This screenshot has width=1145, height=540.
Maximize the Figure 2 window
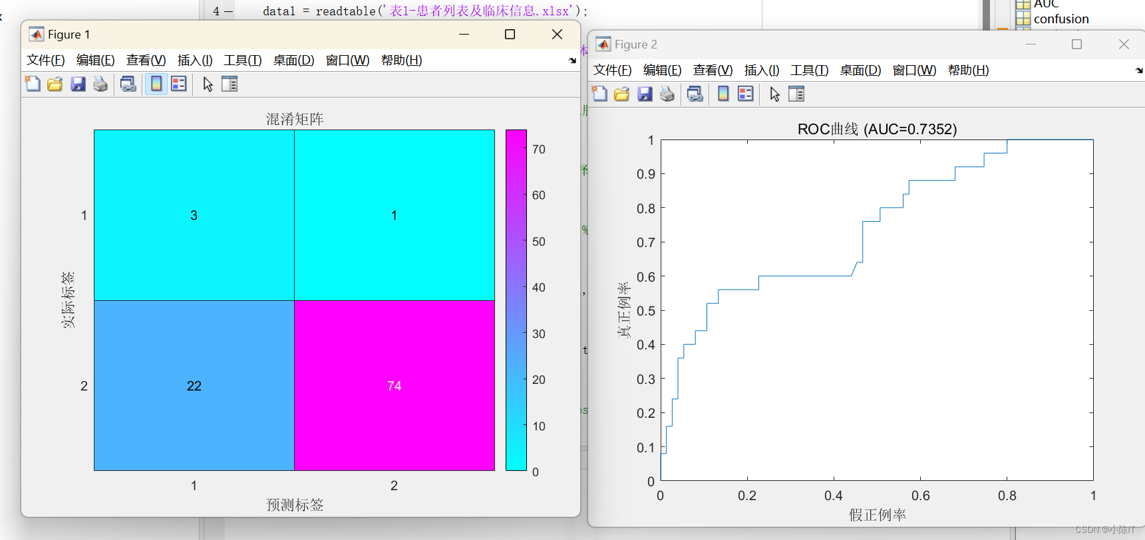[x=1077, y=45]
